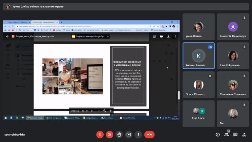Click your own video tile labeled Вы
The image size is (252, 142).
tap(233, 114)
